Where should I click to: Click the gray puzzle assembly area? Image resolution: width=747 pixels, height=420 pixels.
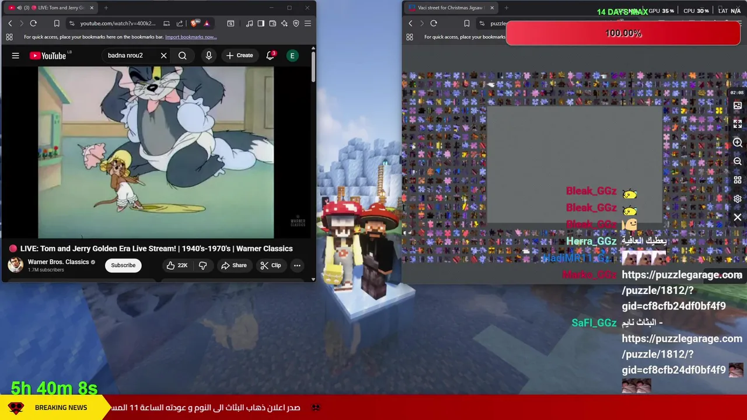(575, 165)
